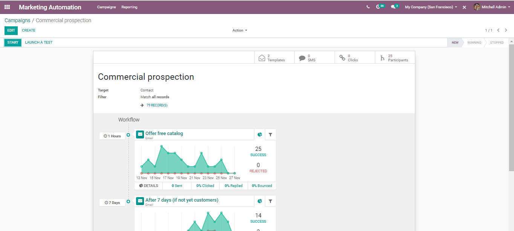
Task: Click the After 7 days email icon
Action: pyautogui.click(x=140, y=201)
